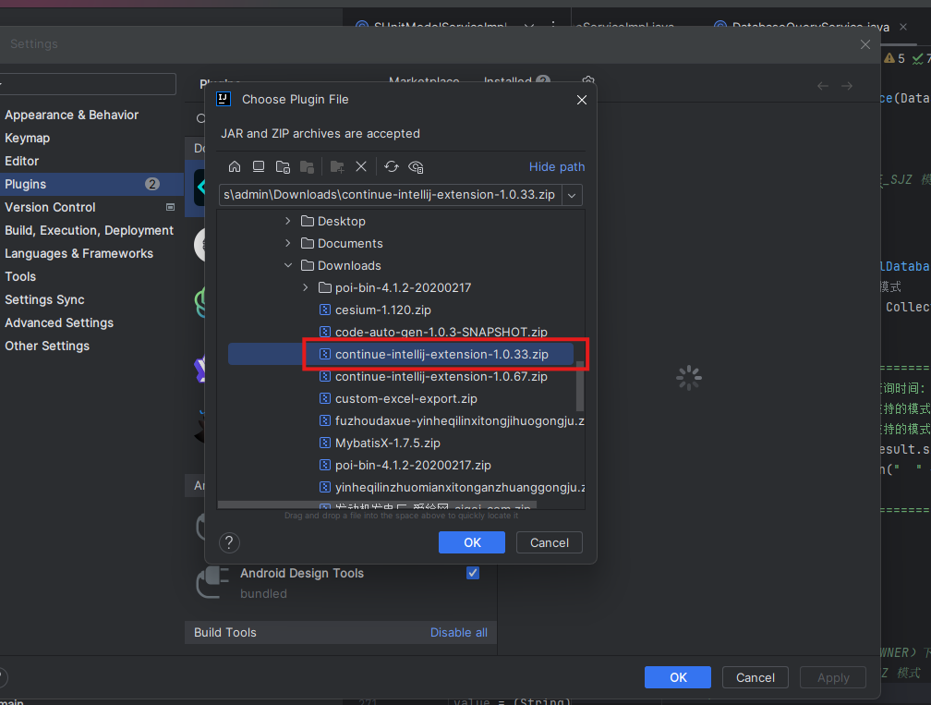This screenshot has height=705, width=931.
Task: Click the MybatisX-1.7.5.zip archive icon
Action: [325, 443]
